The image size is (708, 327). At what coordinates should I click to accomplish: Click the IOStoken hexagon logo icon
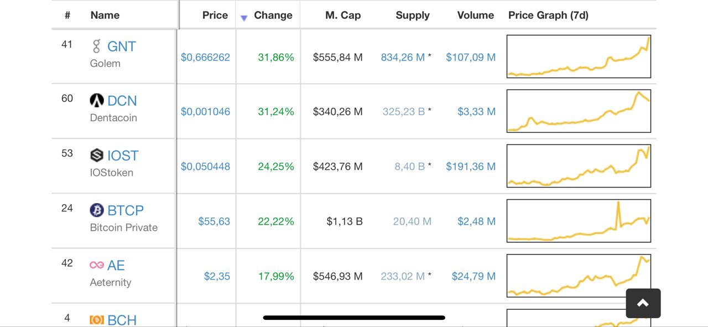(x=97, y=155)
